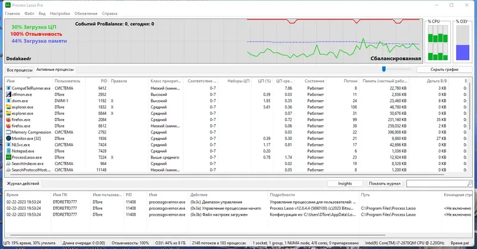The height and width of the screenshot is (249, 477).
Task: Click the Отзывчивость: 100% status bar entry
Action: 130,243
